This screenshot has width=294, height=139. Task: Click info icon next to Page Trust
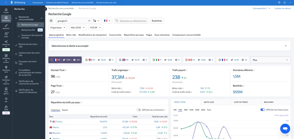click(x=63, y=86)
